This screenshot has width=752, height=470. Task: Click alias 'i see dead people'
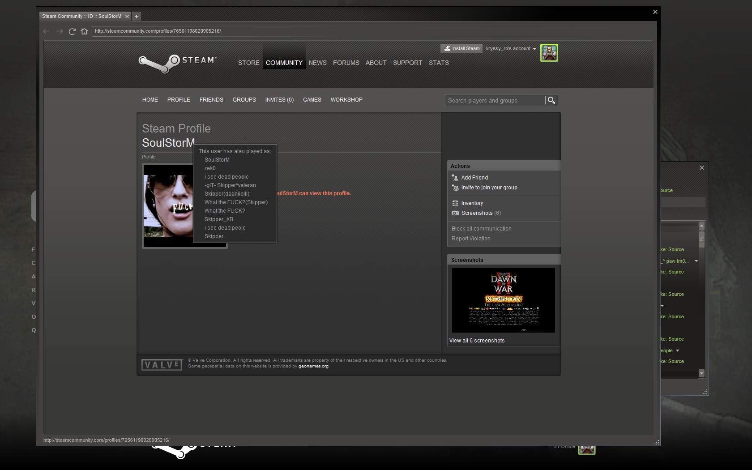[x=226, y=177]
